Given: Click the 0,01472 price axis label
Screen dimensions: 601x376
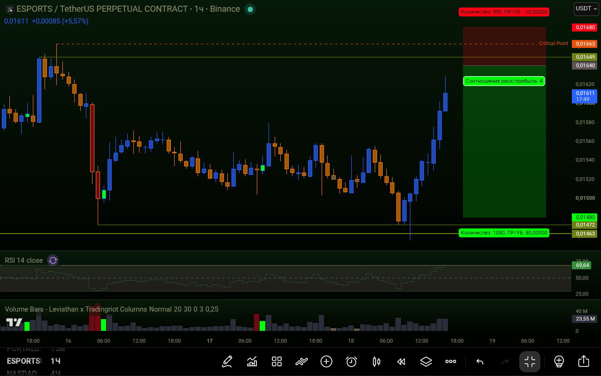Looking at the screenshot, I should (x=585, y=225).
